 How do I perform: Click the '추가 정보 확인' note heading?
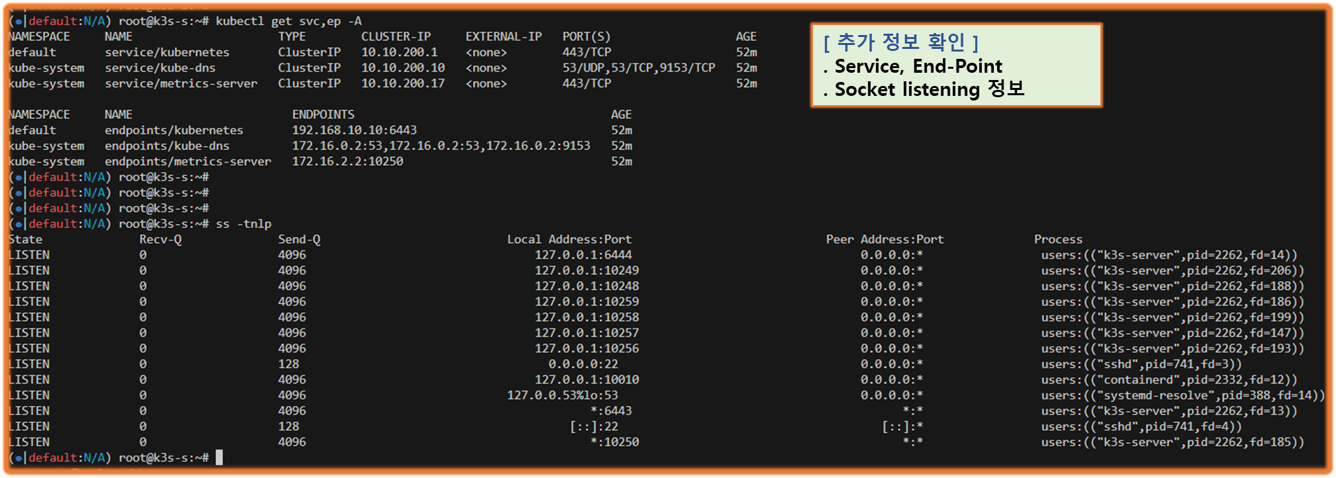click(901, 42)
